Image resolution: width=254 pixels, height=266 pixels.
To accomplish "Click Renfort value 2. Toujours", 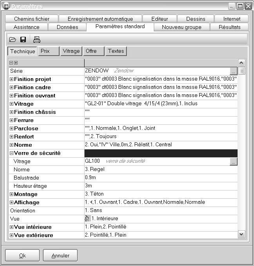I will click(161, 137).
